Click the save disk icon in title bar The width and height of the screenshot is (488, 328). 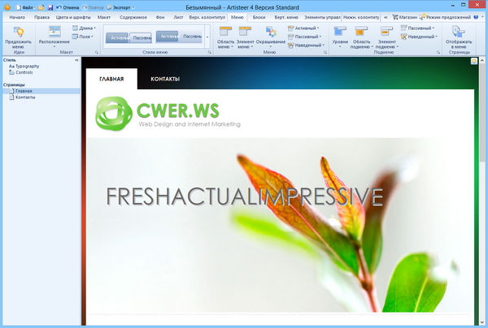[x=50, y=6]
